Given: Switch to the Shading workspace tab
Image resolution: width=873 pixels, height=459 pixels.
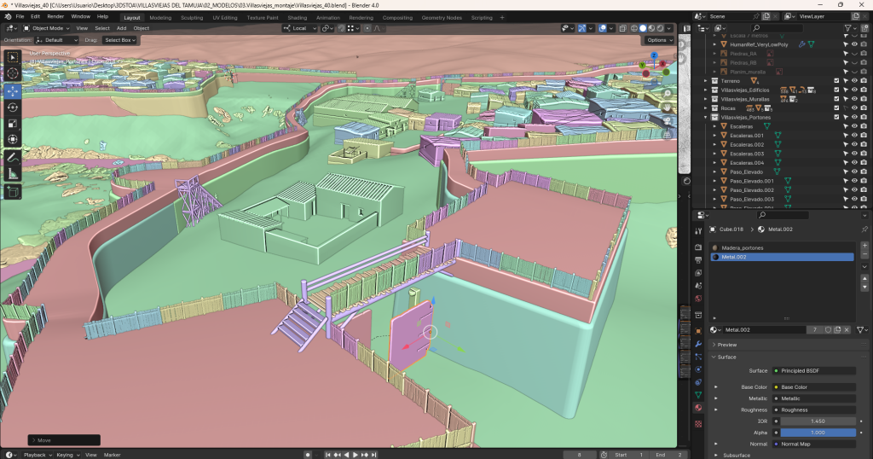Looking at the screenshot, I should [297, 17].
